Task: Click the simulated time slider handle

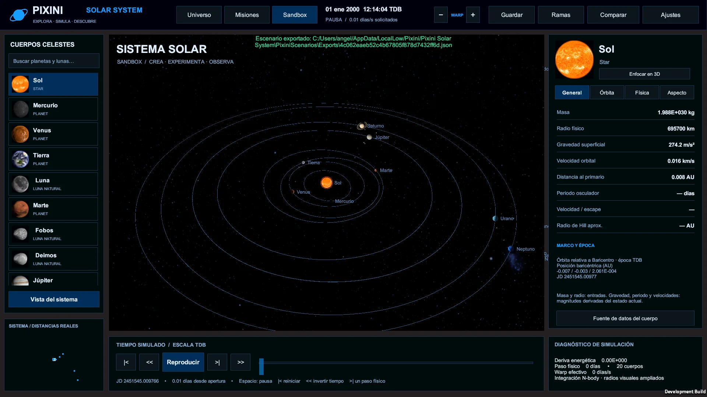Action: 261,366
